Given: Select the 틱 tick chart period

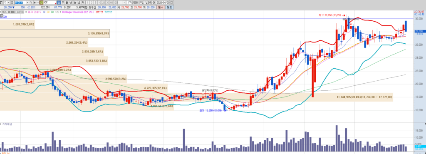Looking at the screenshot, I should click(83, 2).
